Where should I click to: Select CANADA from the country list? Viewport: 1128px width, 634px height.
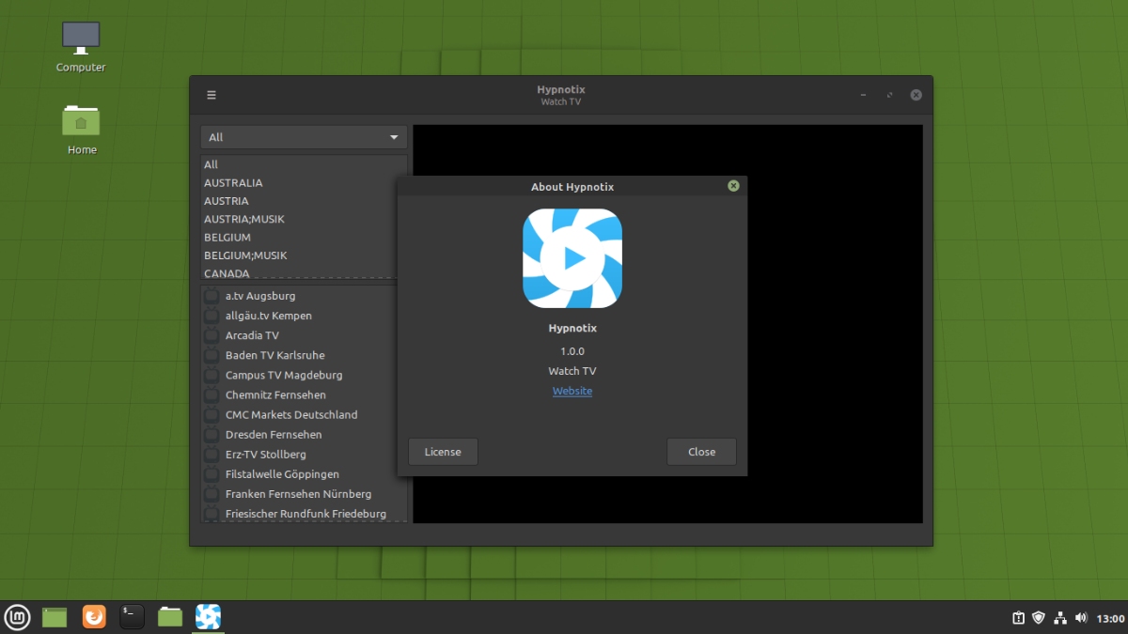(x=227, y=272)
